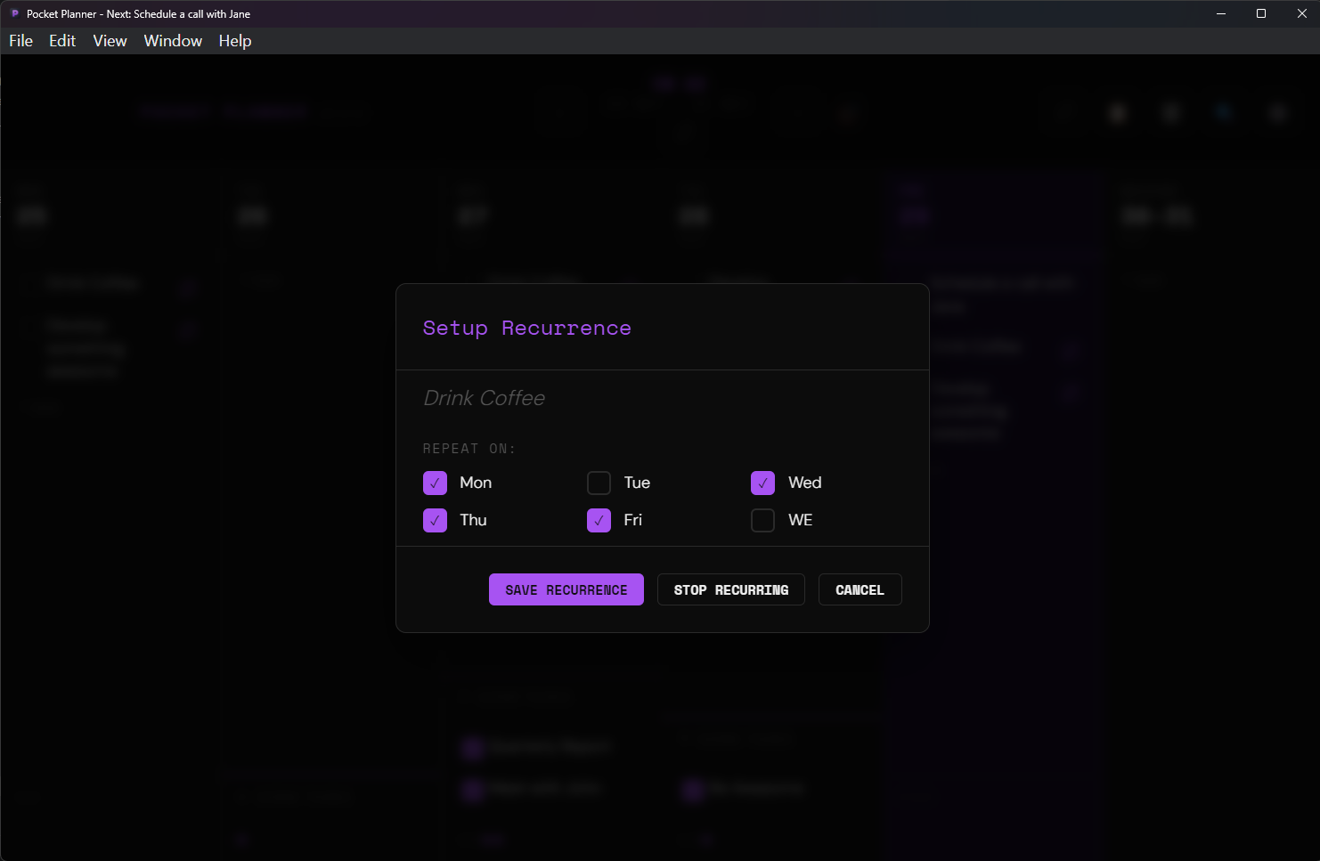Screen dimensions: 1320x861
Task: Click the REPEAT ON: label
Action: (469, 449)
